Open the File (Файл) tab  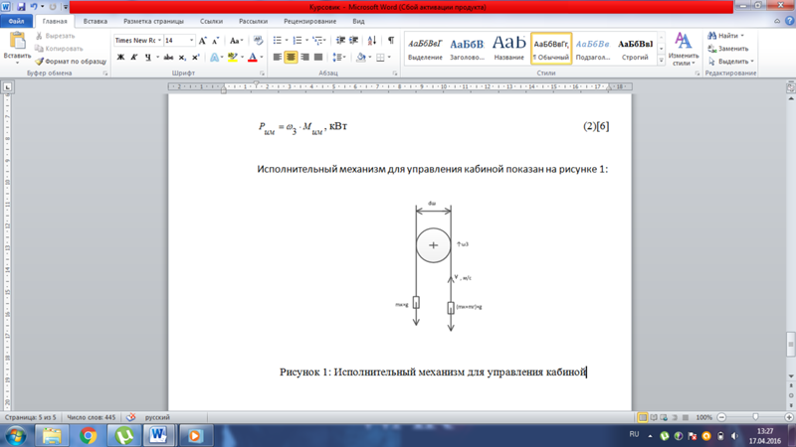16,21
